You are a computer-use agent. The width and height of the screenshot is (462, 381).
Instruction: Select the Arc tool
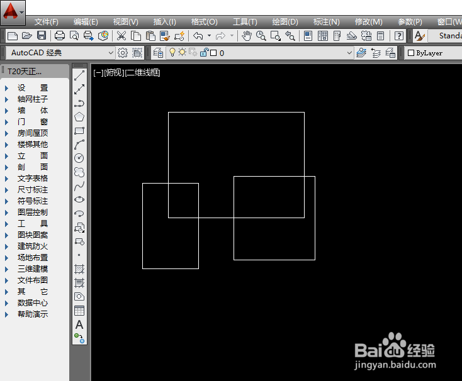[79, 145]
